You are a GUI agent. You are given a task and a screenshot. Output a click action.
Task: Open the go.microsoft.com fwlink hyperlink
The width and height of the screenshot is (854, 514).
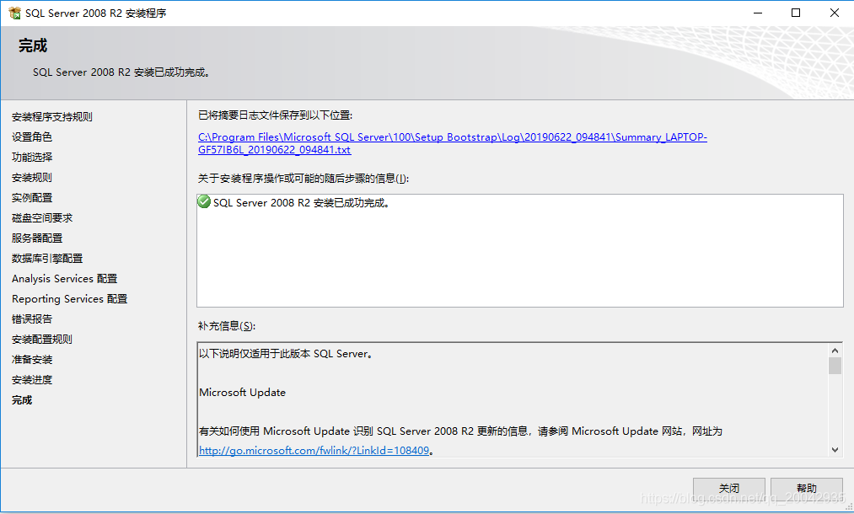[x=314, y=451]
